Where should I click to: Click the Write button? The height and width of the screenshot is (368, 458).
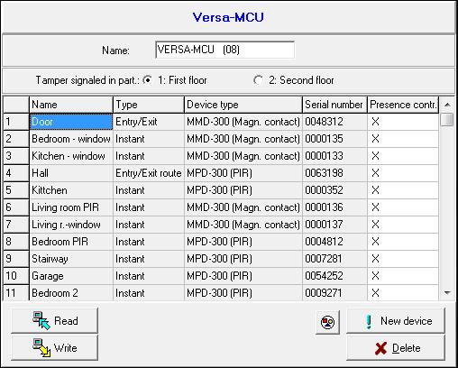[54, 347]
